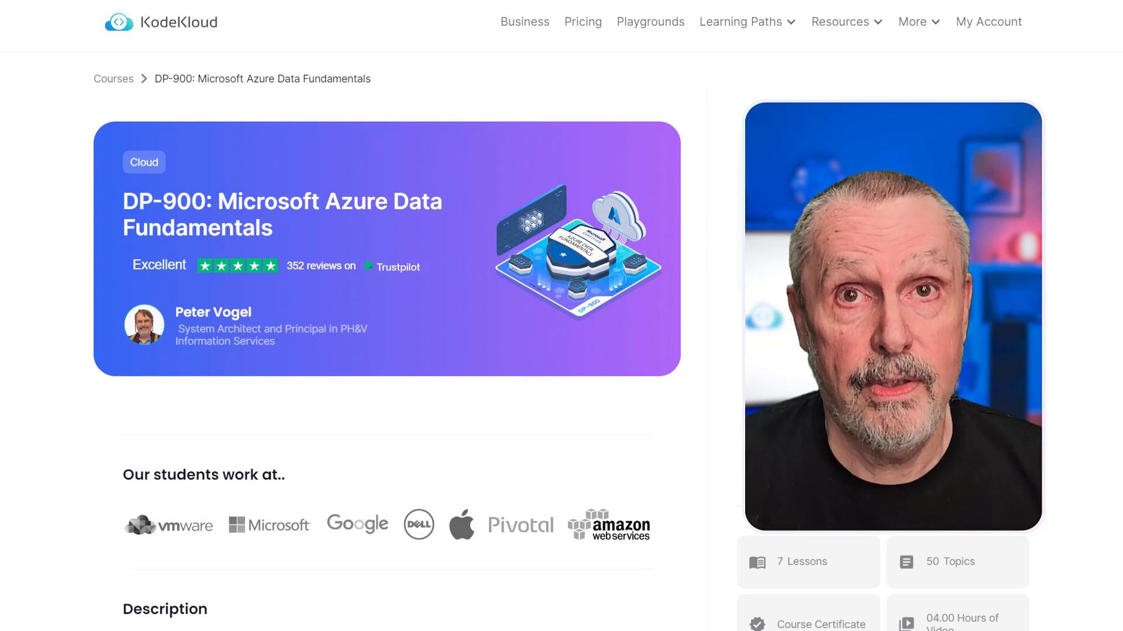Click the Course Certificate badge icon
The height and width of the screenshot is (631, 1123).
[x=757, y=624]
